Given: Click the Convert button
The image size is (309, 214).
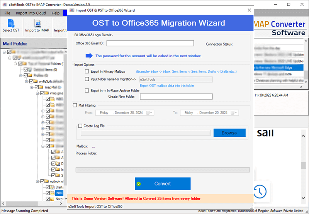Looking at the screenshot, I should tap(163, 183).
